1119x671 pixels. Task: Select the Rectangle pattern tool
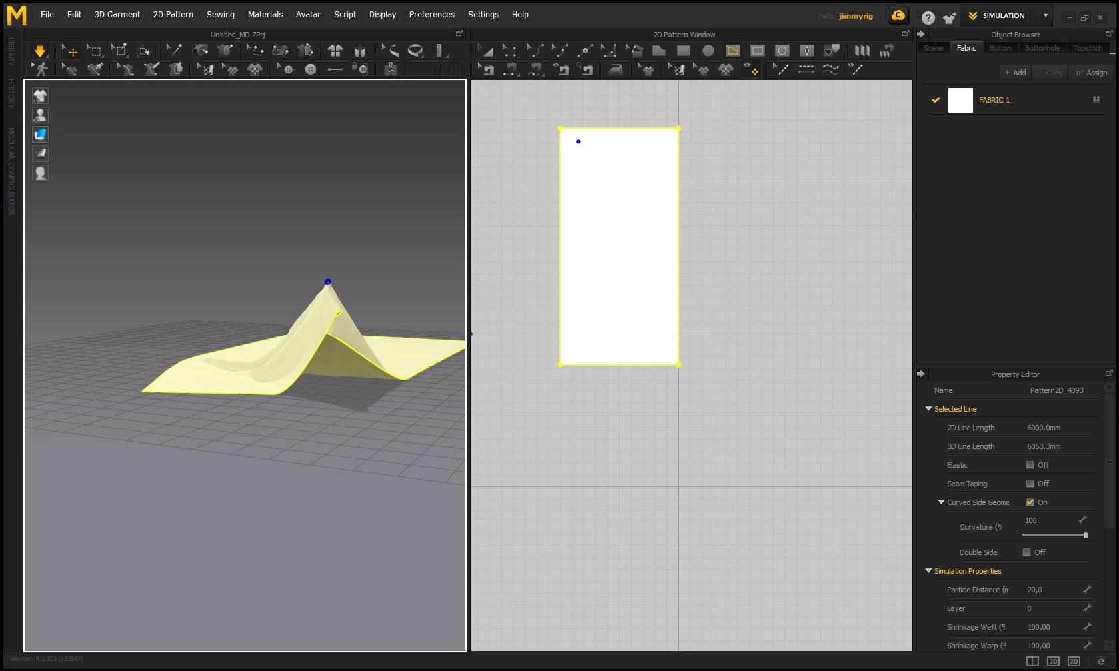(x=683, y=51)
